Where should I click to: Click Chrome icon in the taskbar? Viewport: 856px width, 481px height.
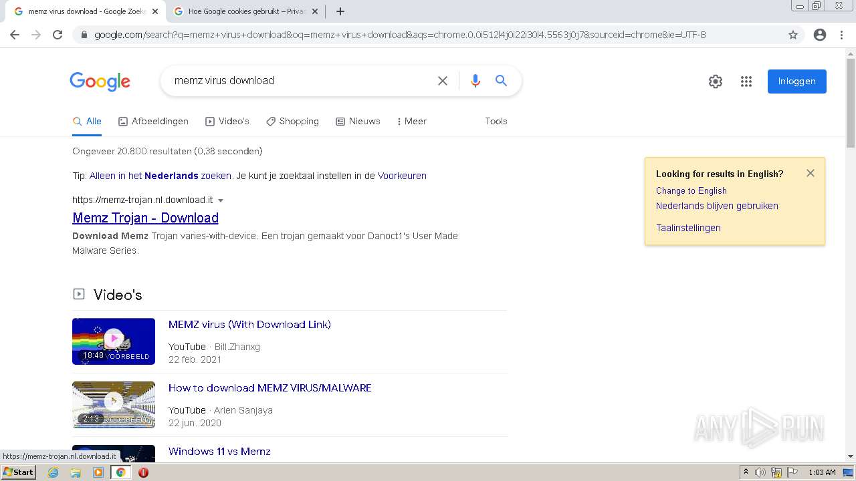121,472
